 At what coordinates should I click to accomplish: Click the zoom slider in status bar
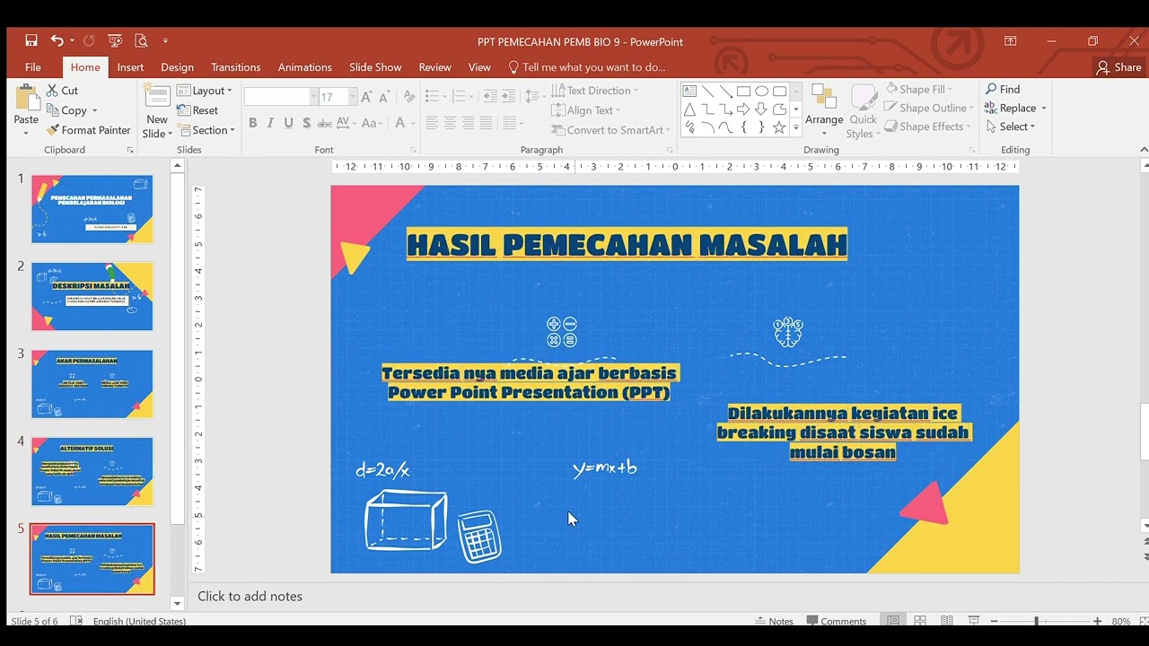1037,621
